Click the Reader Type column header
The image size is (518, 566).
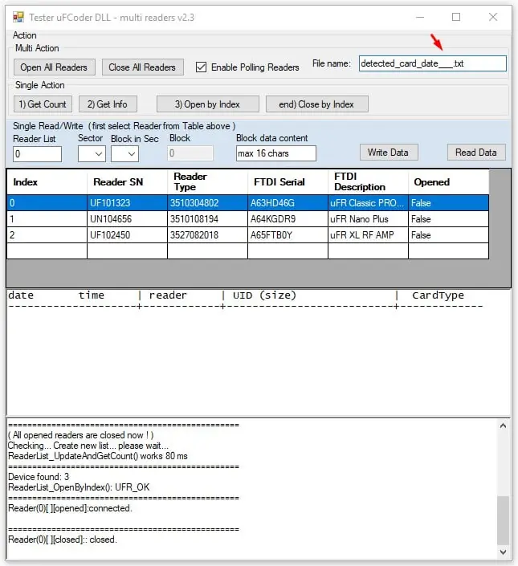tap(207, 182)
